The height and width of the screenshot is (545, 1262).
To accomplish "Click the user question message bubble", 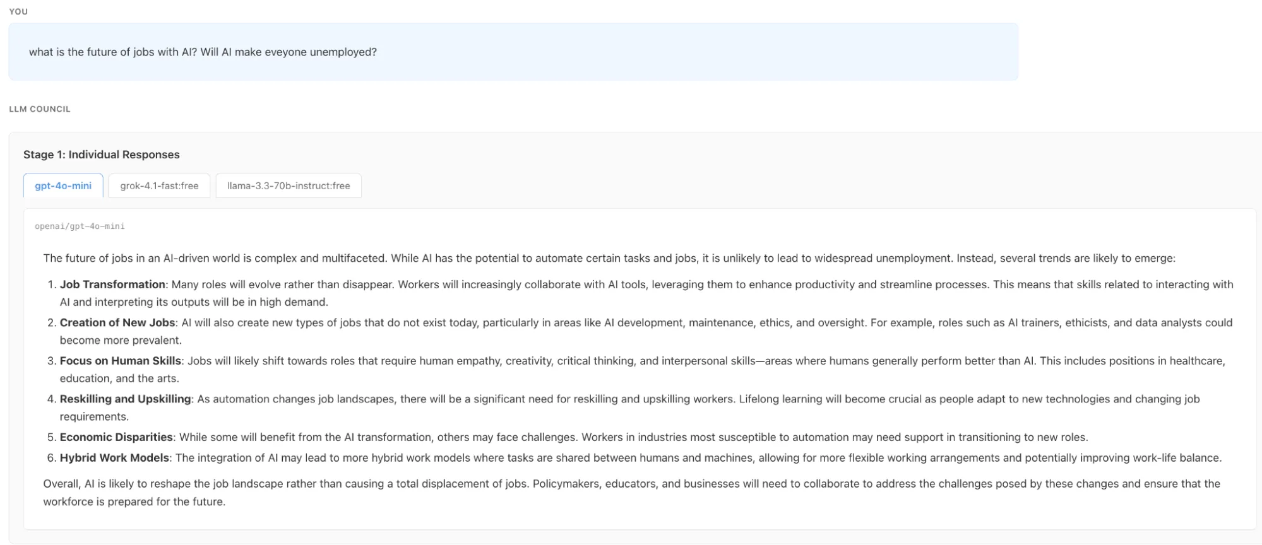I will click(513, 52).
